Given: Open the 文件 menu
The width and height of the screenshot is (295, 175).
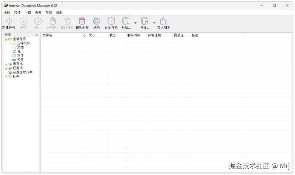Looking at the screenshot, I should click(x=17, y=12).
